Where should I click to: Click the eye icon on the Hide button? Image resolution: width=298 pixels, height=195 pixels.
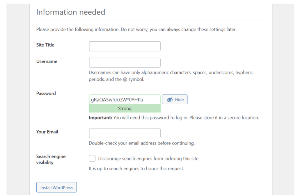point(169,99)
